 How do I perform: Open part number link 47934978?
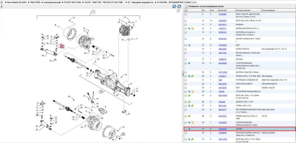click(222, 129)
